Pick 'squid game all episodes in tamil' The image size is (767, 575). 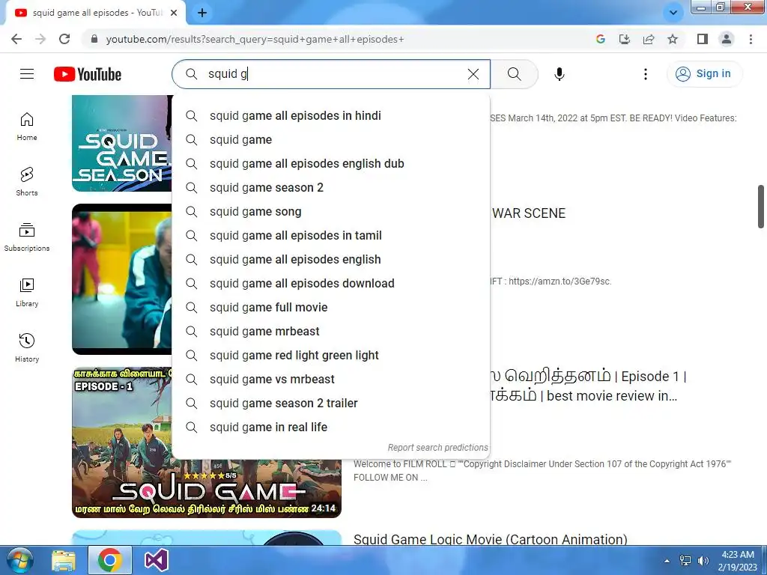point(331,236)
